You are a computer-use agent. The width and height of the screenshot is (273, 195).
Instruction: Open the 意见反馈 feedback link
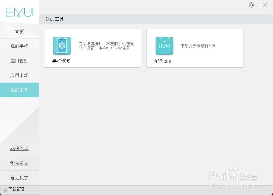point(19,178)
